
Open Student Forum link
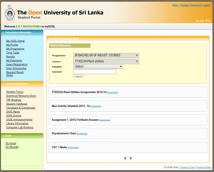[x=15, y=92]
